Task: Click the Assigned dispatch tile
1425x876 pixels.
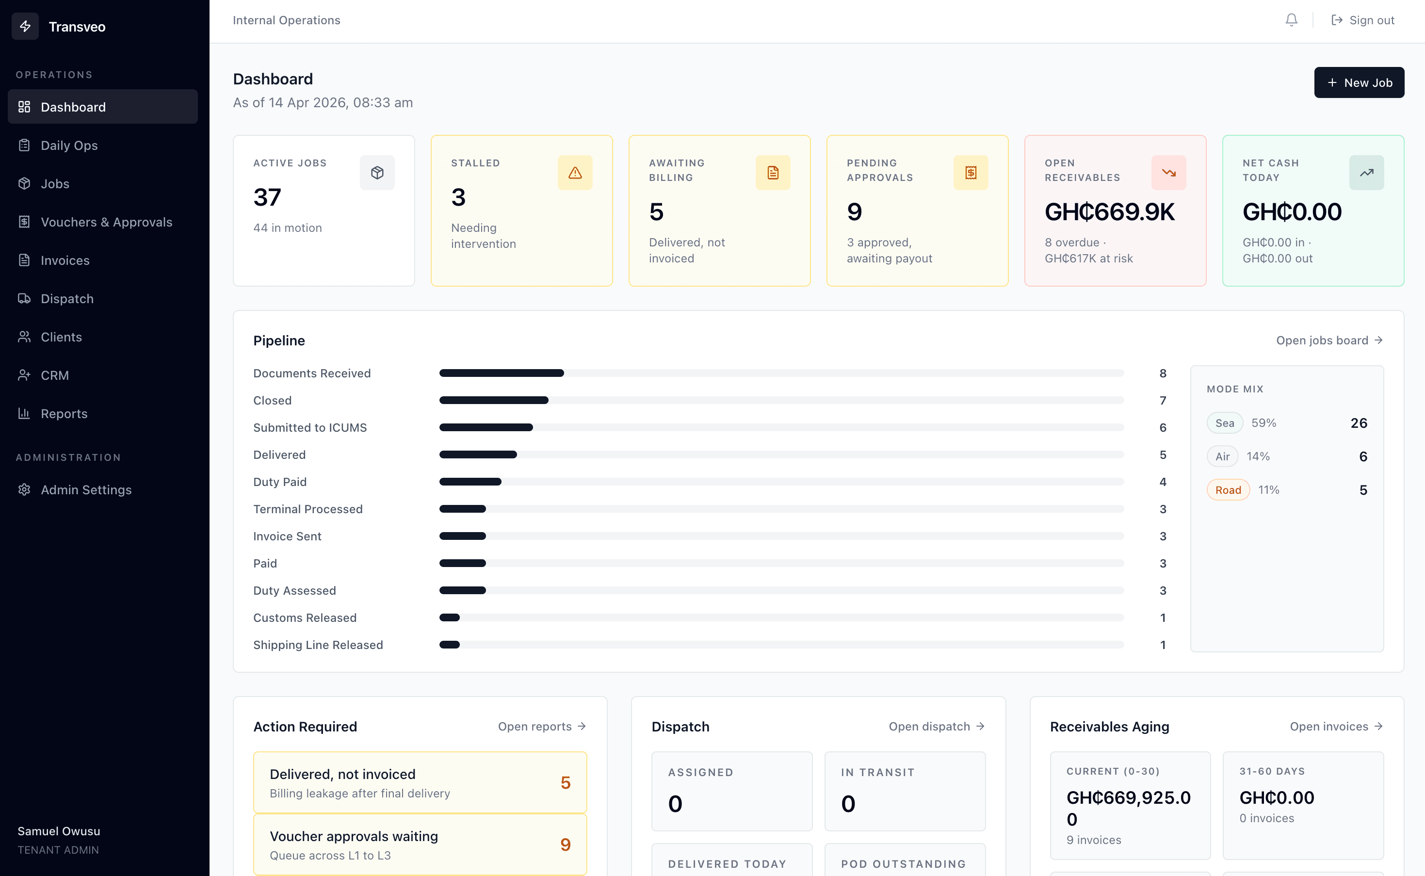Action: (731, 791)
